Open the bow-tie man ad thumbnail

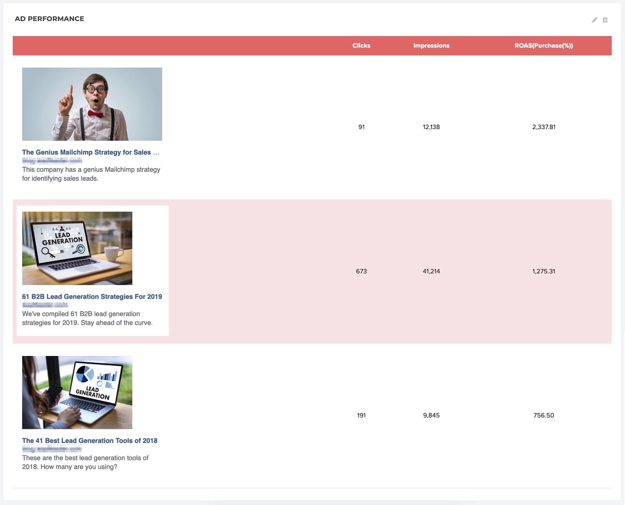coord(92,104)
